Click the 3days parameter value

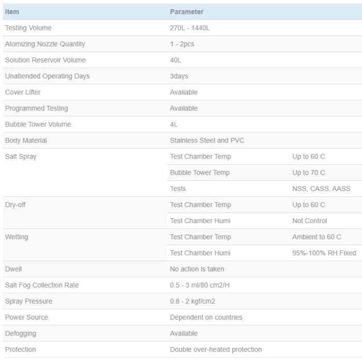click(x=179, y=76)
